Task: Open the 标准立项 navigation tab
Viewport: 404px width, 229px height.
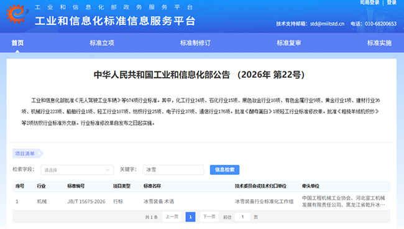Action: (x=102, y=43)
